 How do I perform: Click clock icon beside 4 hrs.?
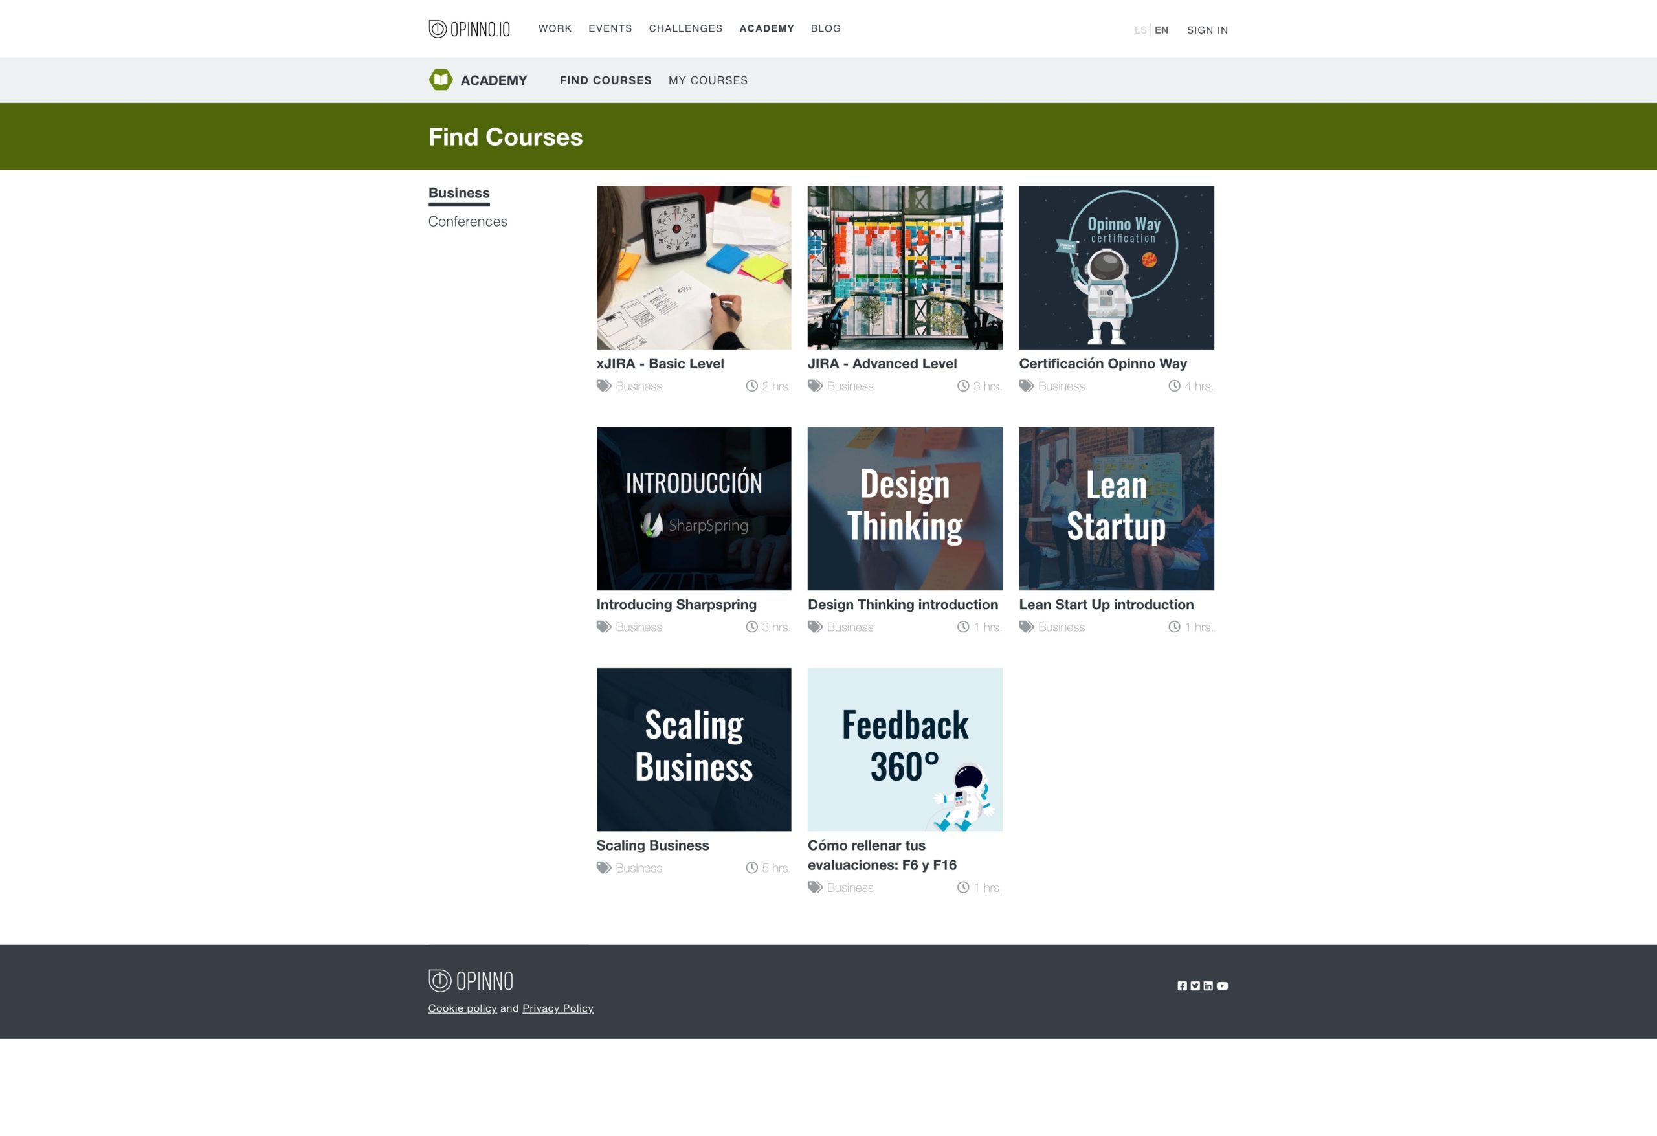1174,386
